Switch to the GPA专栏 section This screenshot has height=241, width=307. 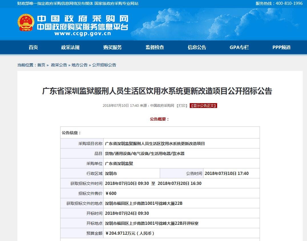click(239, 47)
